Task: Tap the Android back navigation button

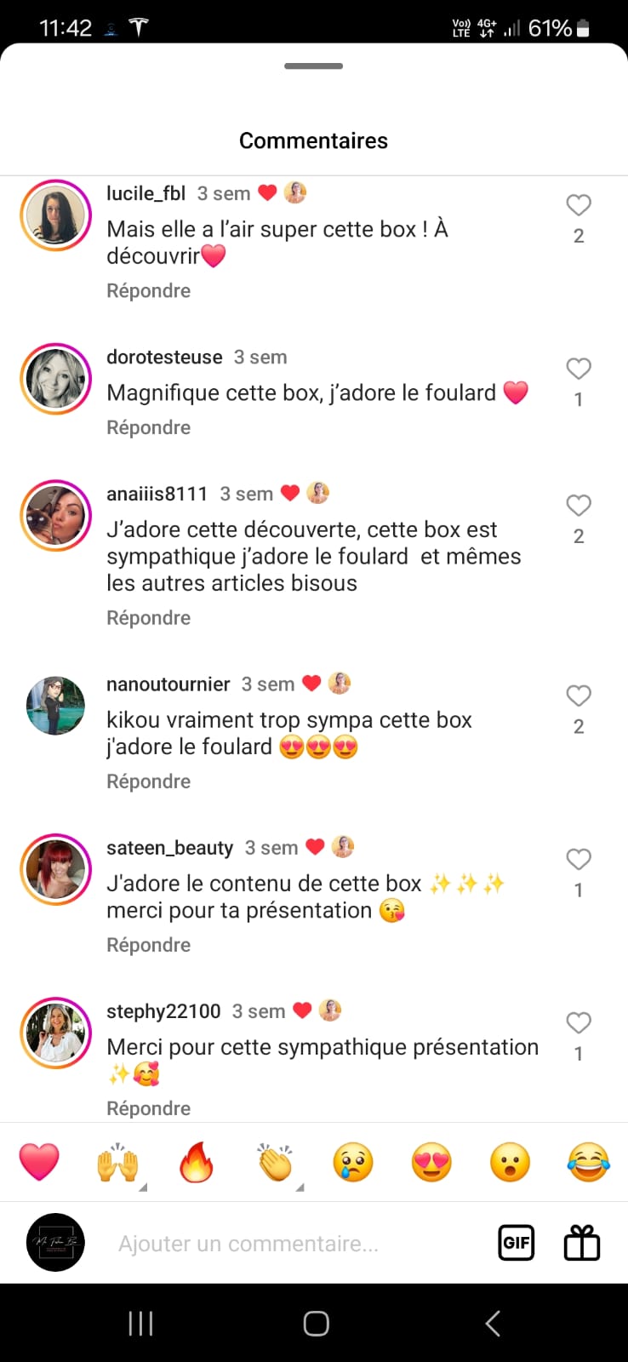Action: 492,1323
